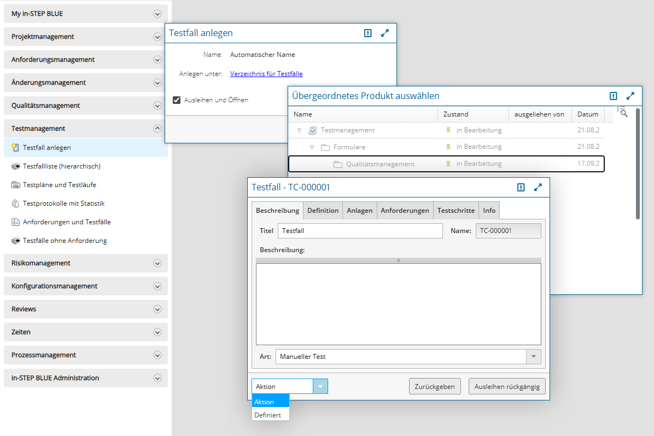Open Testprotokolle mit Statistik icon
Screen dimensions: 654x436
[15, 204]
